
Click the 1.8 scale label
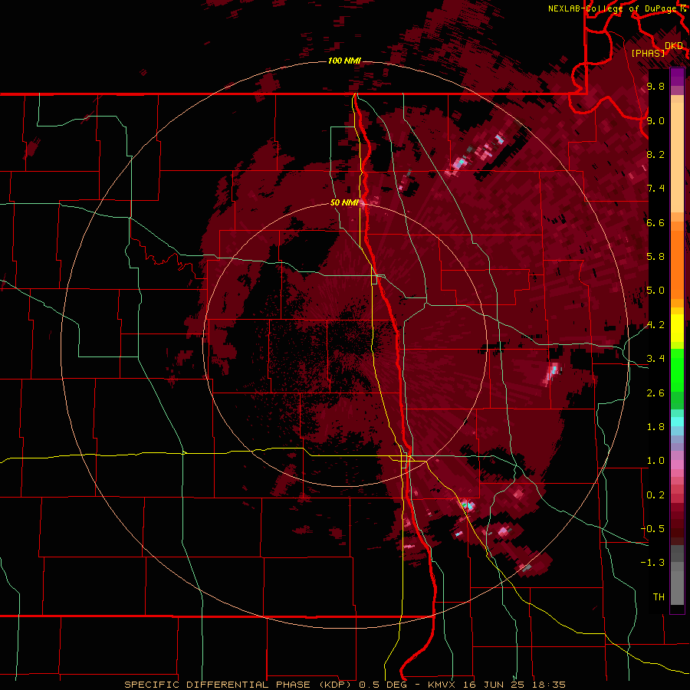pos(655,427)
